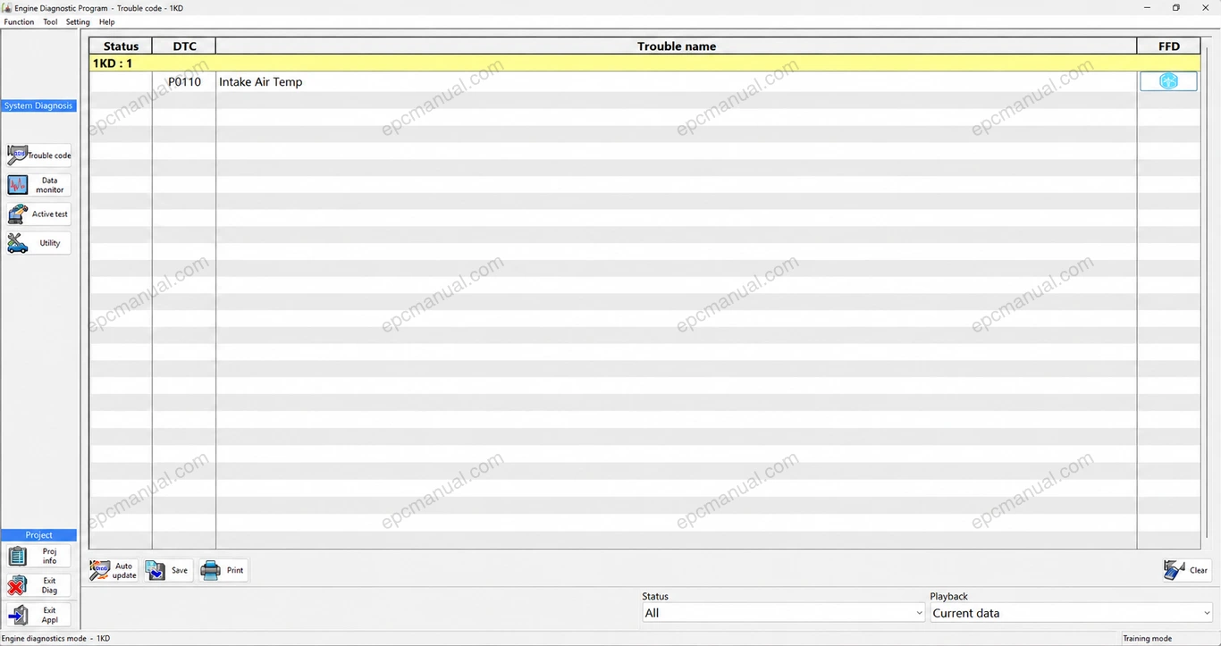Open the Tool menu
Screen dimensions: 1221x646
coord(50,21)
